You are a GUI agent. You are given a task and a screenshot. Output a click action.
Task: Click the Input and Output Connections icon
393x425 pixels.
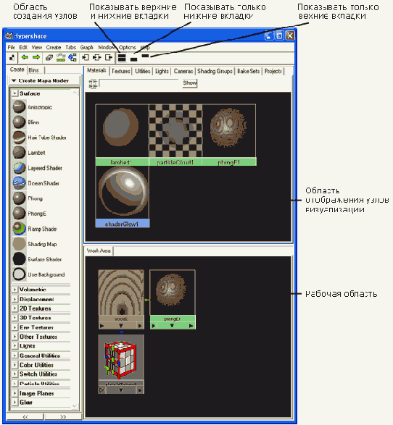[97, 57]
